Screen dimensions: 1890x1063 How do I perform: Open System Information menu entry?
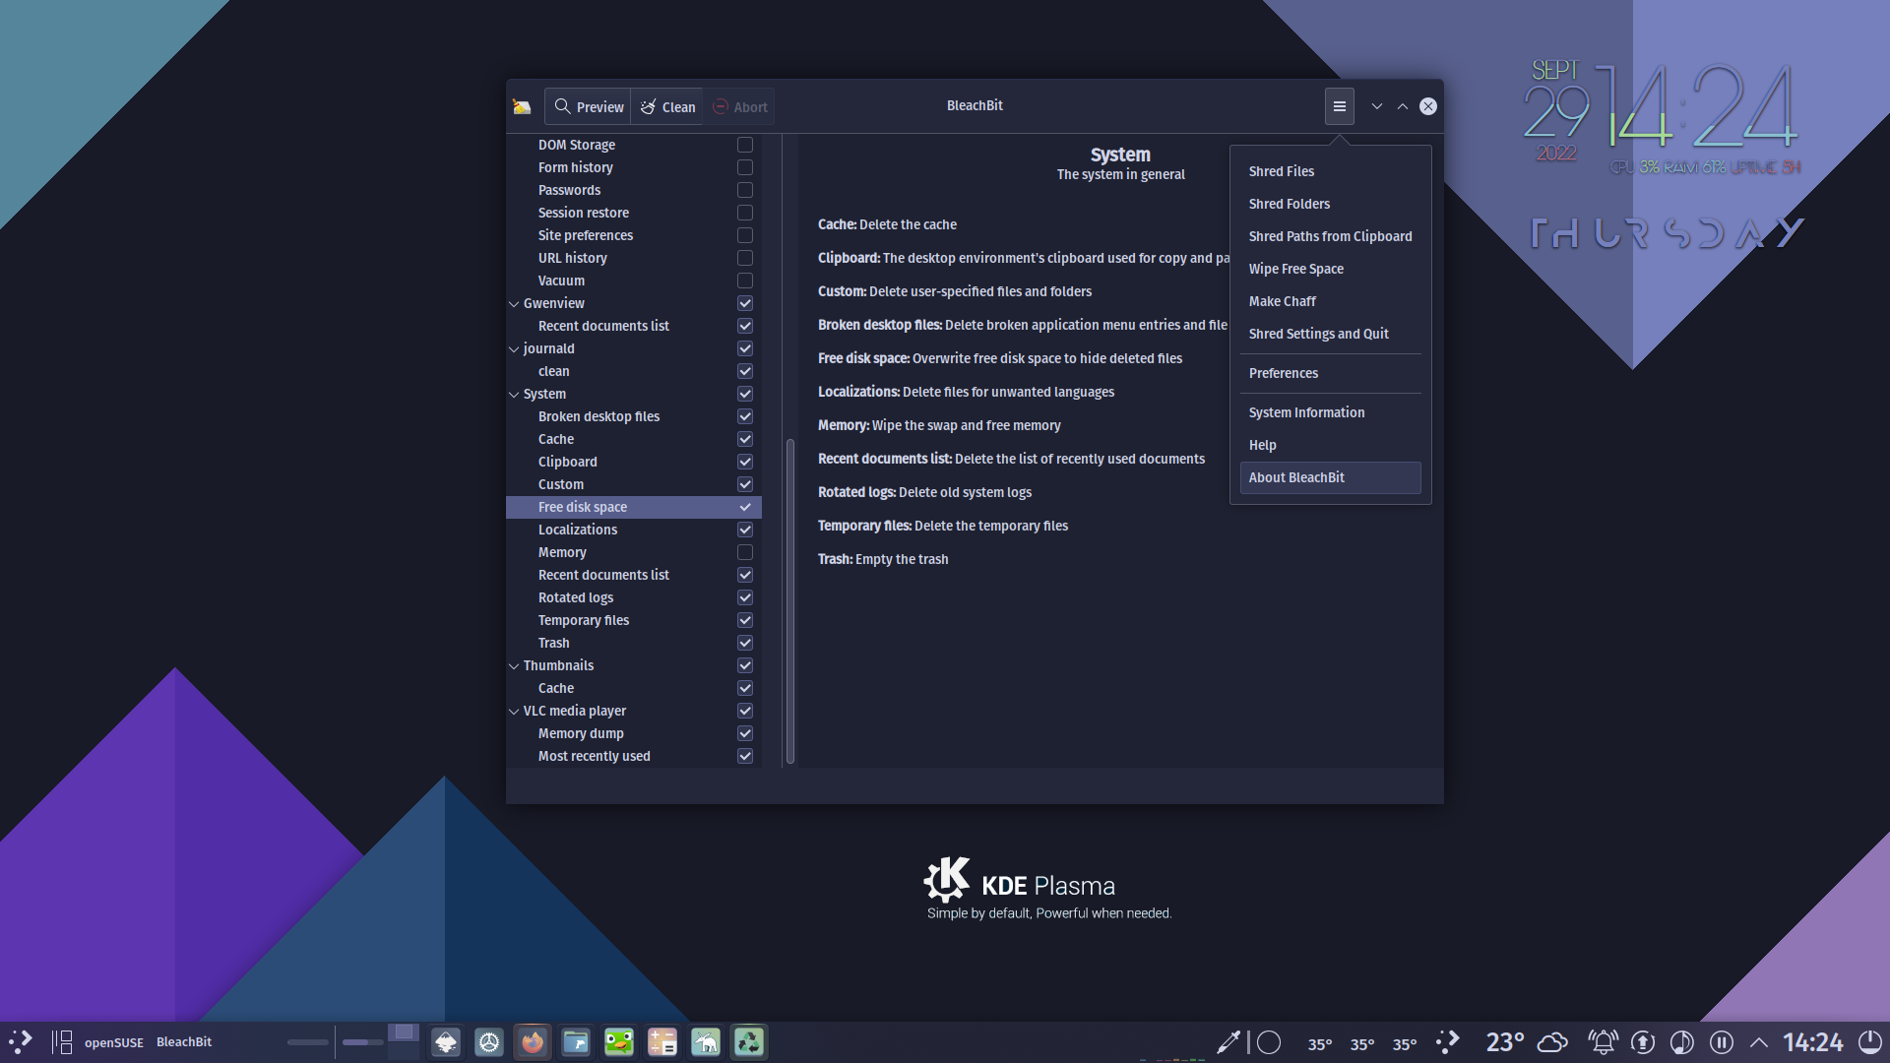tap(1330, 412)
